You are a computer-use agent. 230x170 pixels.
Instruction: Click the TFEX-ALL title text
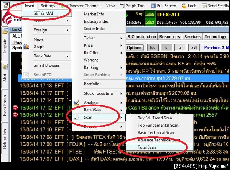(x=168, y=15)
